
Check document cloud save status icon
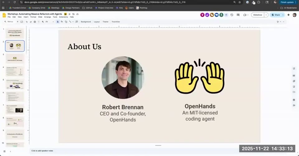(78, 14)
